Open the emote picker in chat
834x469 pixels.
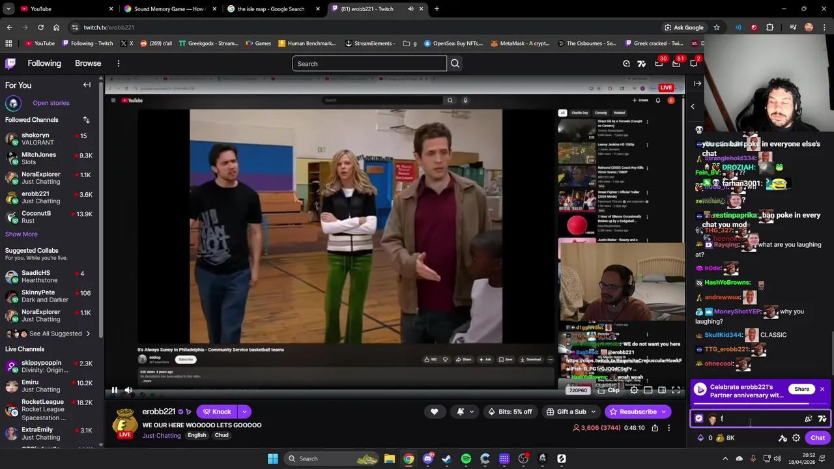coord(809,419)
